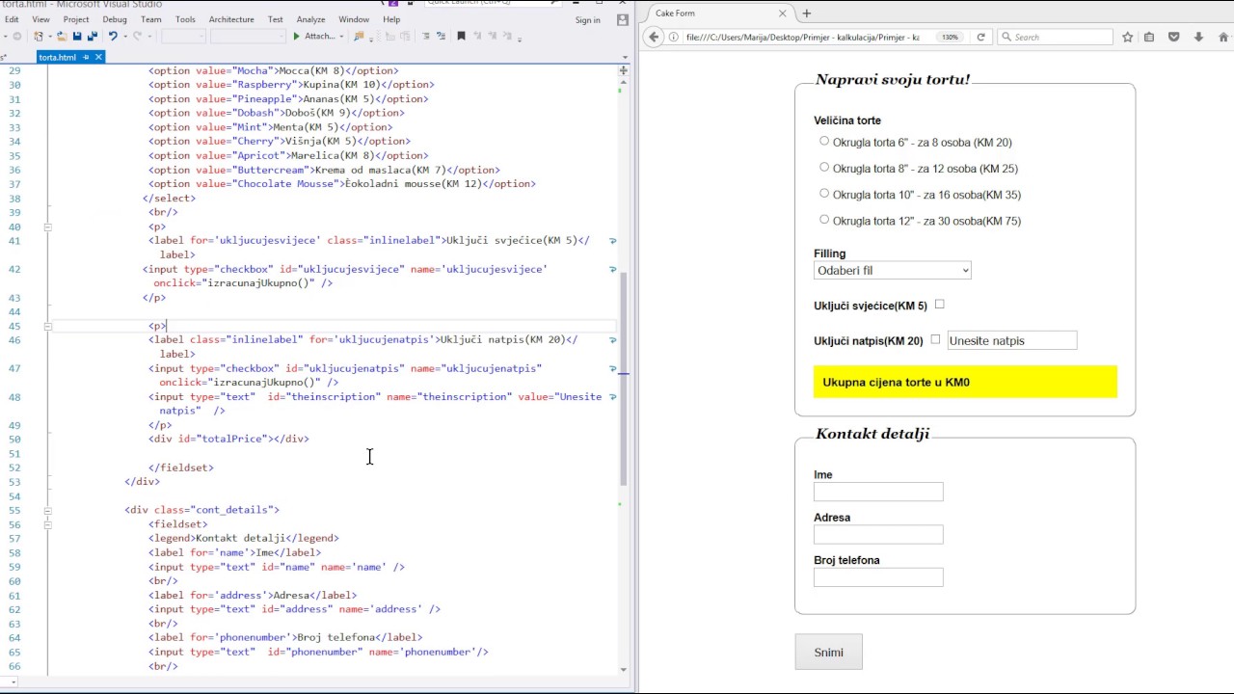Open solution configurations combo box
1234x694 pixels.
[x=183, y=36]
